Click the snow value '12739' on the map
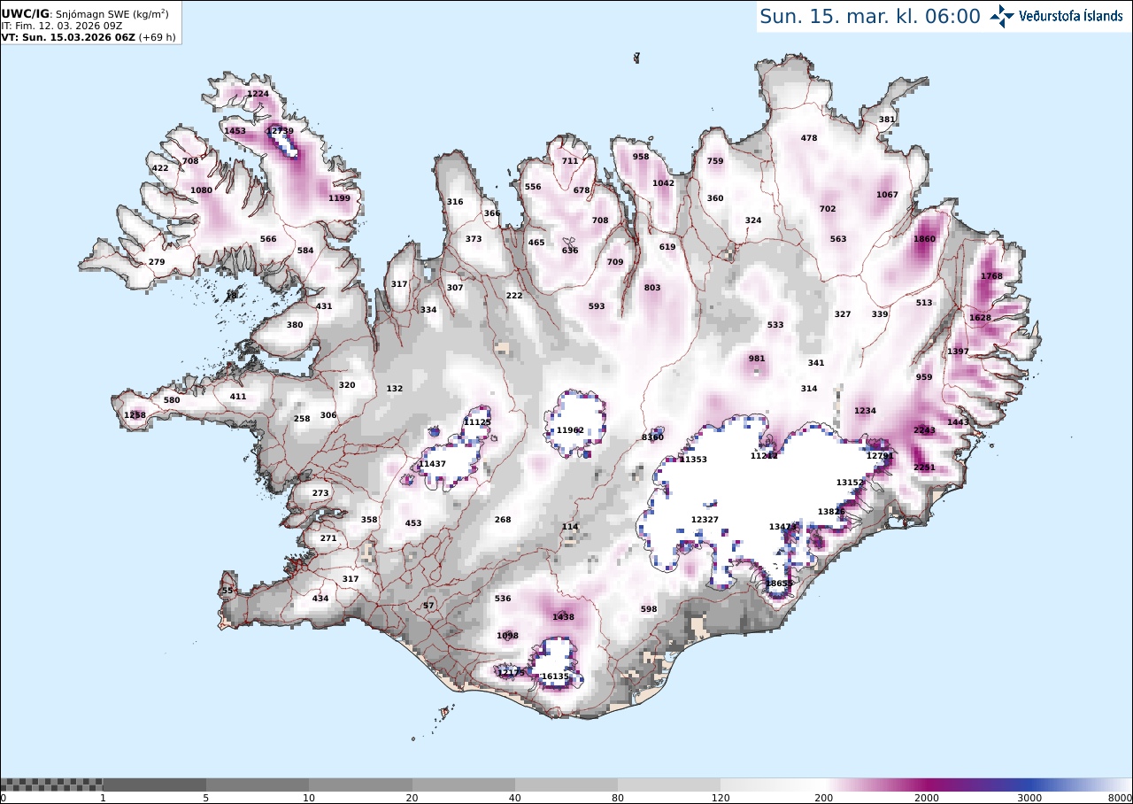Viewport: 1133px width, 804px height. click(x=280, y=131)
